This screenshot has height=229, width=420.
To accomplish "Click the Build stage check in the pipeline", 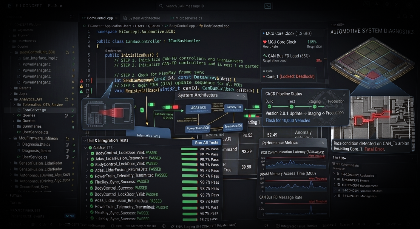I will 269,106.
